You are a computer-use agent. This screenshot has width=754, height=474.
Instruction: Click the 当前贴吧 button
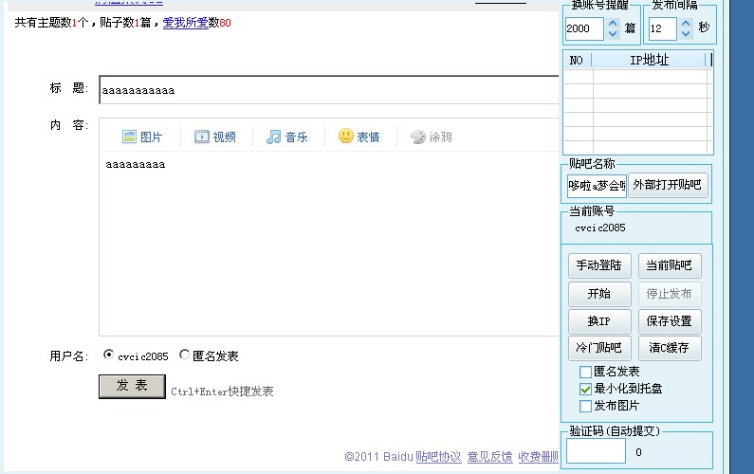pyautogui.click(x=670, y=265)
